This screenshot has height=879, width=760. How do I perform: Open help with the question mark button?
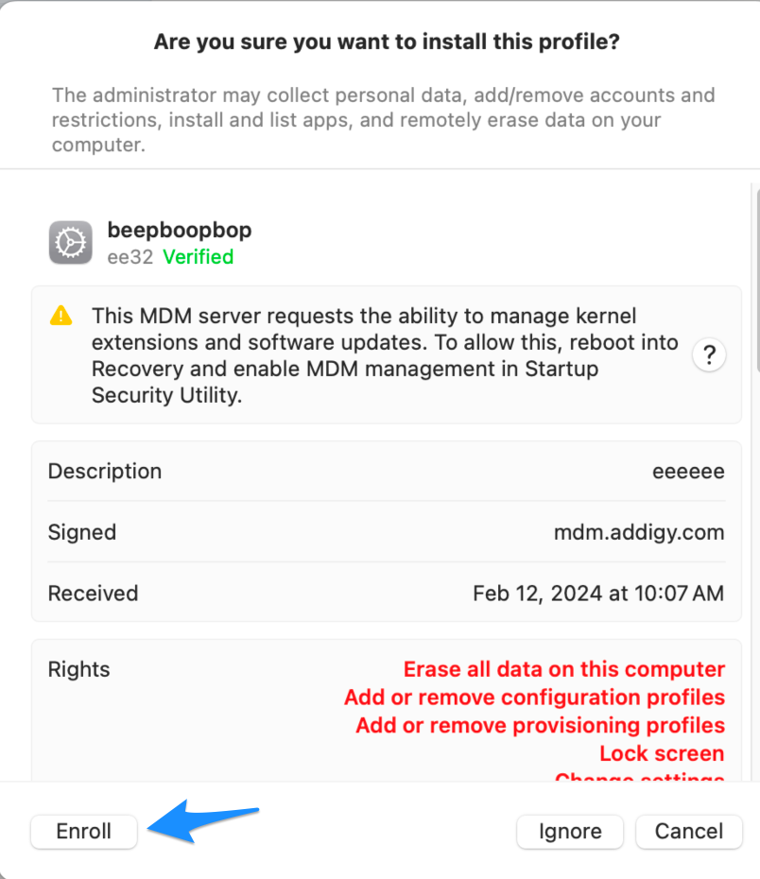pos(709,355)
